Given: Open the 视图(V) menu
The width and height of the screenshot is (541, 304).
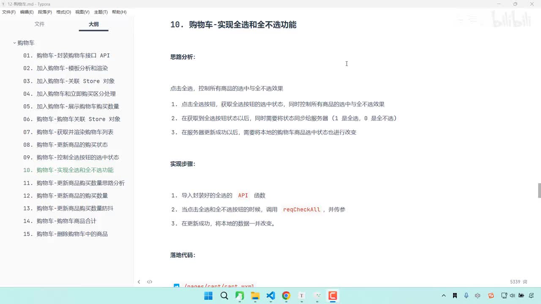Looking at the screenshot, I should [x=82, y=12].
